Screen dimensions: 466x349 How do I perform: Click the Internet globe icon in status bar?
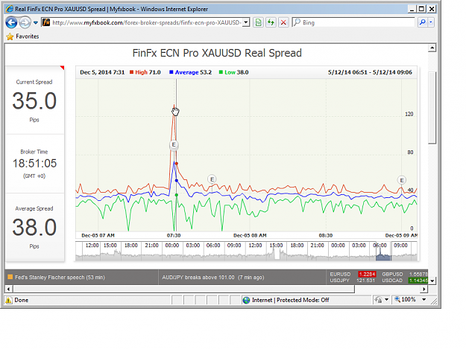(246, 300)
